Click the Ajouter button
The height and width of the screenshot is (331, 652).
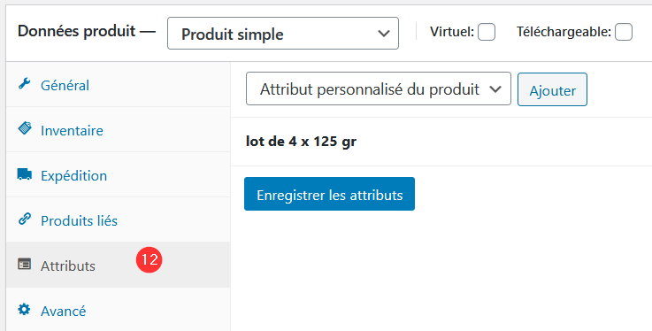tap(552, 89)
